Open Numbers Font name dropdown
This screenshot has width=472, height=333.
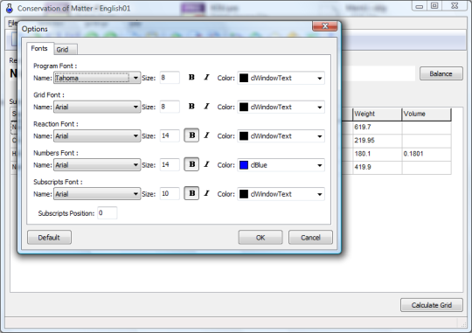(97, 164)
